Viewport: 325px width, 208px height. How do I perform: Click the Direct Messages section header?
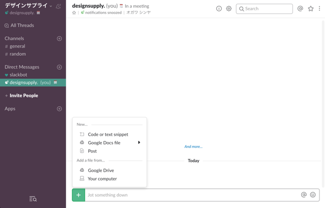click(22, 67)
